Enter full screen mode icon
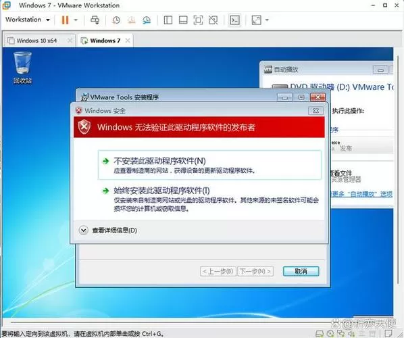The width and height of the screenshot is (404, 338). click(x=198, y=20)
